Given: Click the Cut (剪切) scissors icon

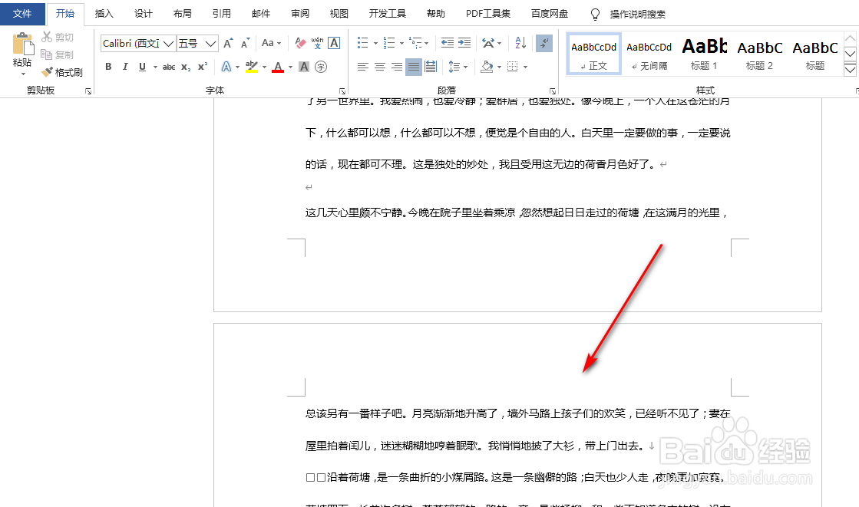Looking at the screenshot, I should 47,37.
